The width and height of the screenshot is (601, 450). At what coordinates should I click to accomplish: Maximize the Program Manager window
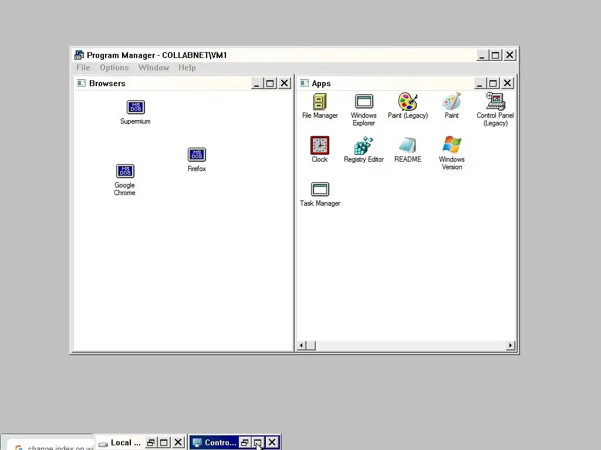495,55
